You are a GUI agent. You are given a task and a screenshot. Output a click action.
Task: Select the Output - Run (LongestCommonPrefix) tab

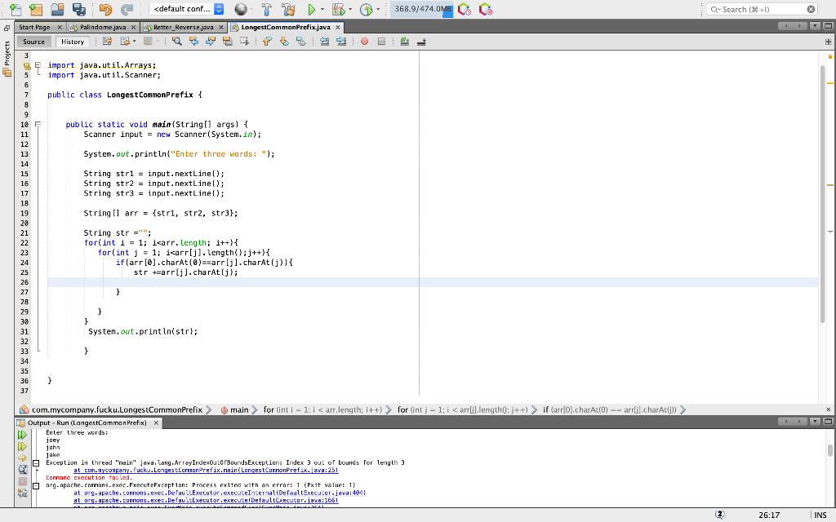click(87, 422)
